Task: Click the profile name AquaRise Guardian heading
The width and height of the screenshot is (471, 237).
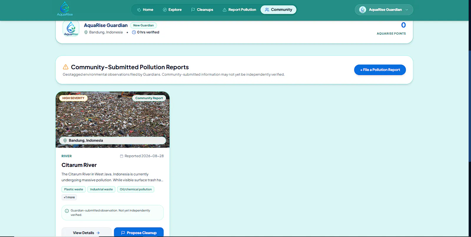Action: 106,26
